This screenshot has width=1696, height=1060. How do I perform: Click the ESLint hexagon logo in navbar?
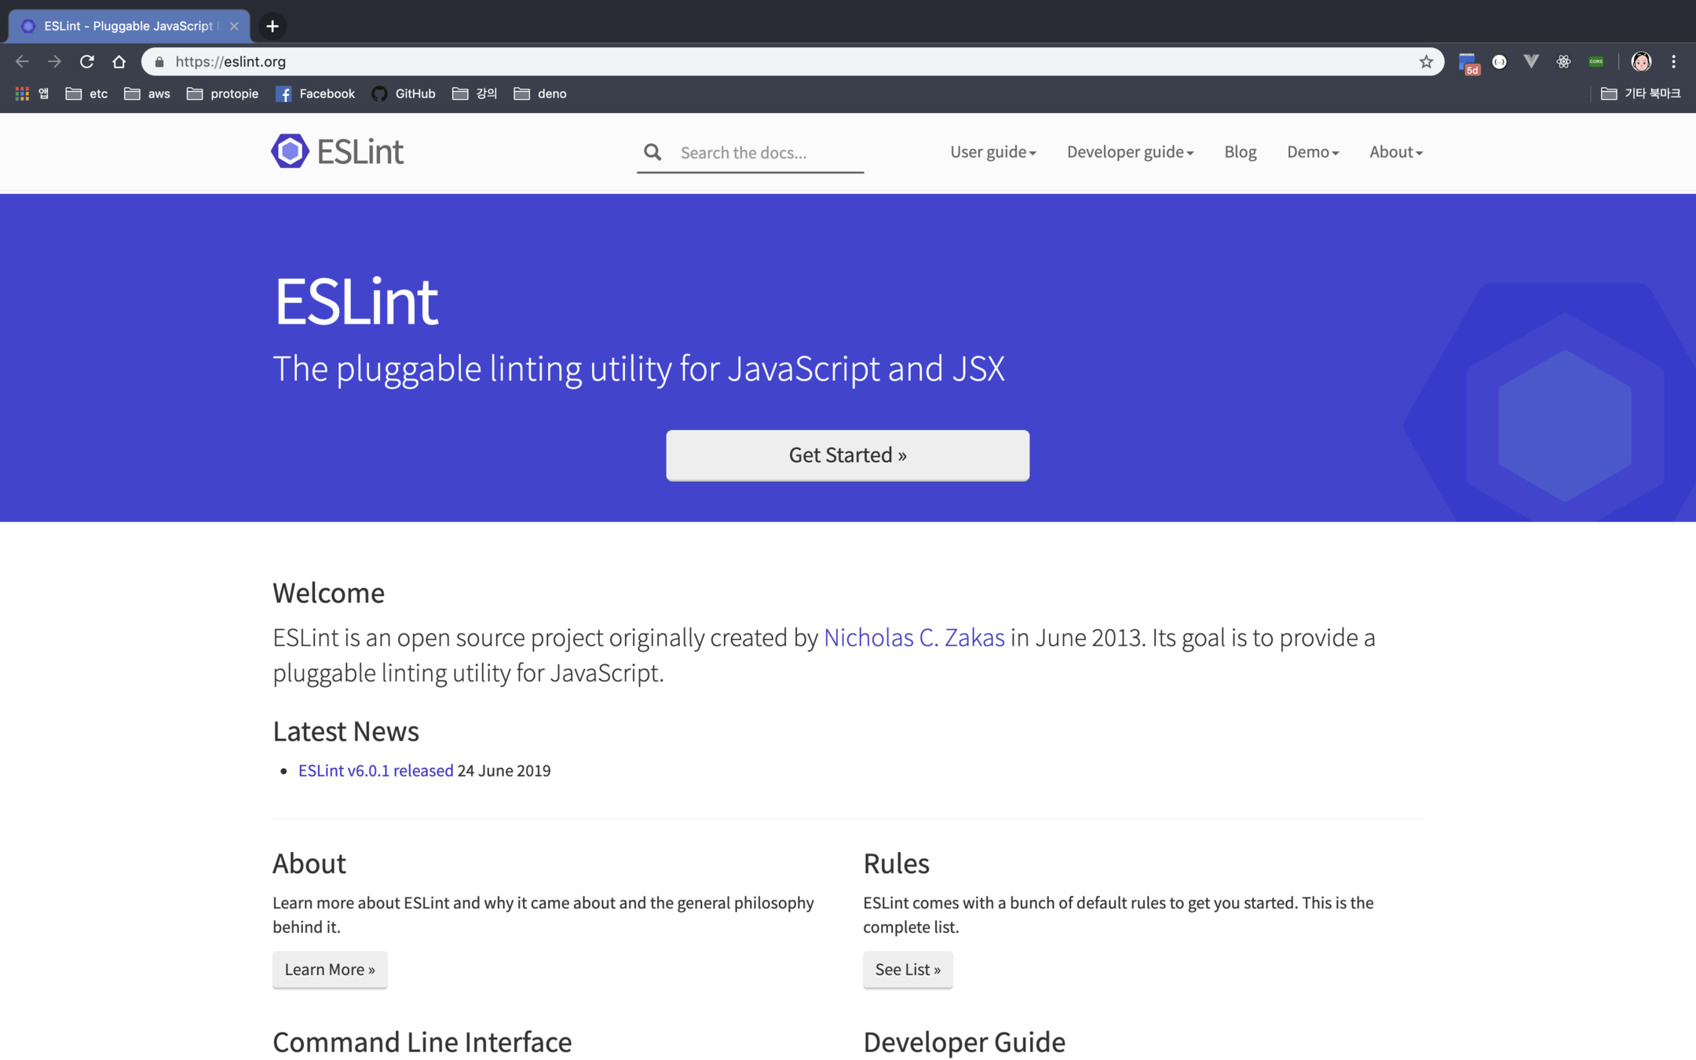click(x=290, y=151)
